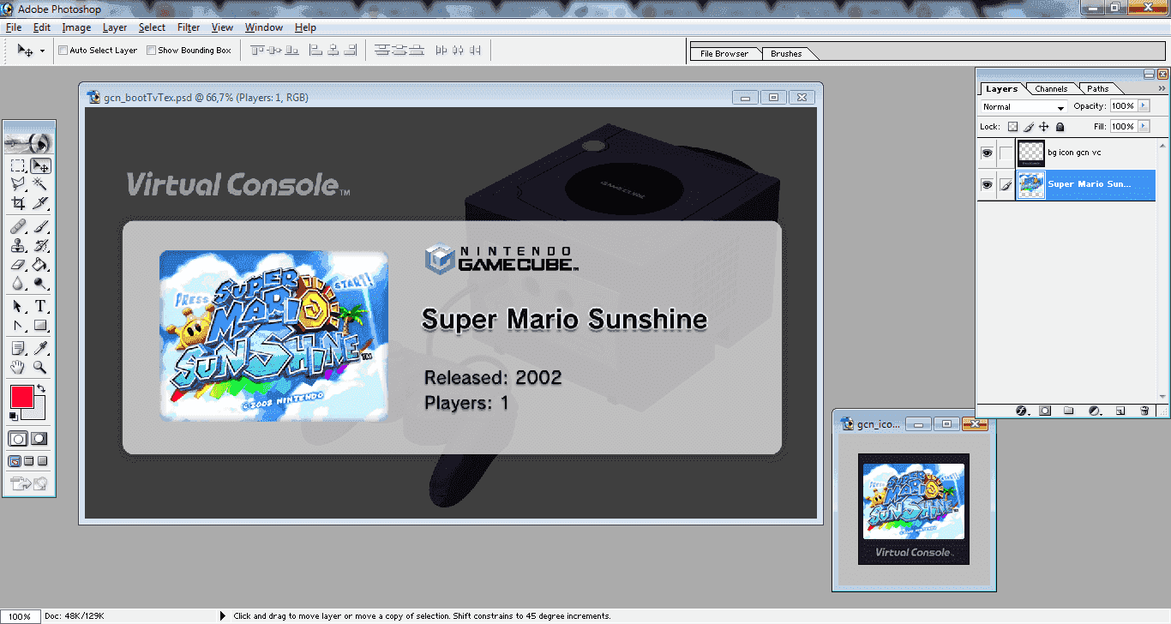The height and width of the screenshot is (624, 1171).
Task: Open the Brushes palette tab
Action: [786, 53]
